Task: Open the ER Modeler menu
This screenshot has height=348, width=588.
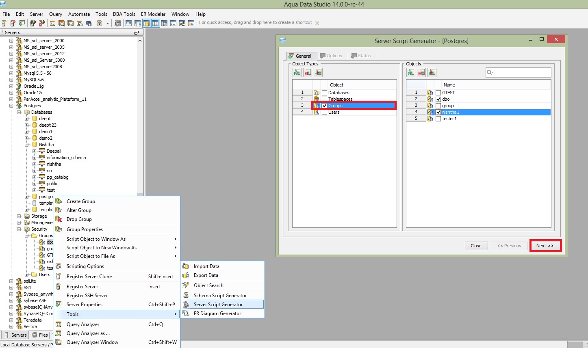Action: [x=153, y=14]
